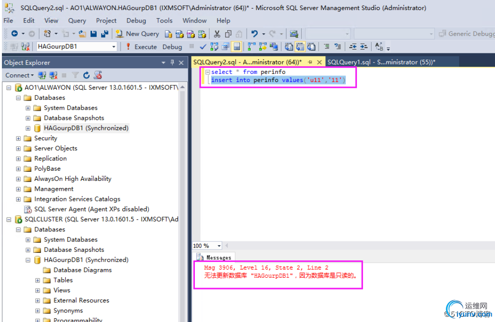
Task: Click Object Explorer Refresh icon
Action: point(86,75)
